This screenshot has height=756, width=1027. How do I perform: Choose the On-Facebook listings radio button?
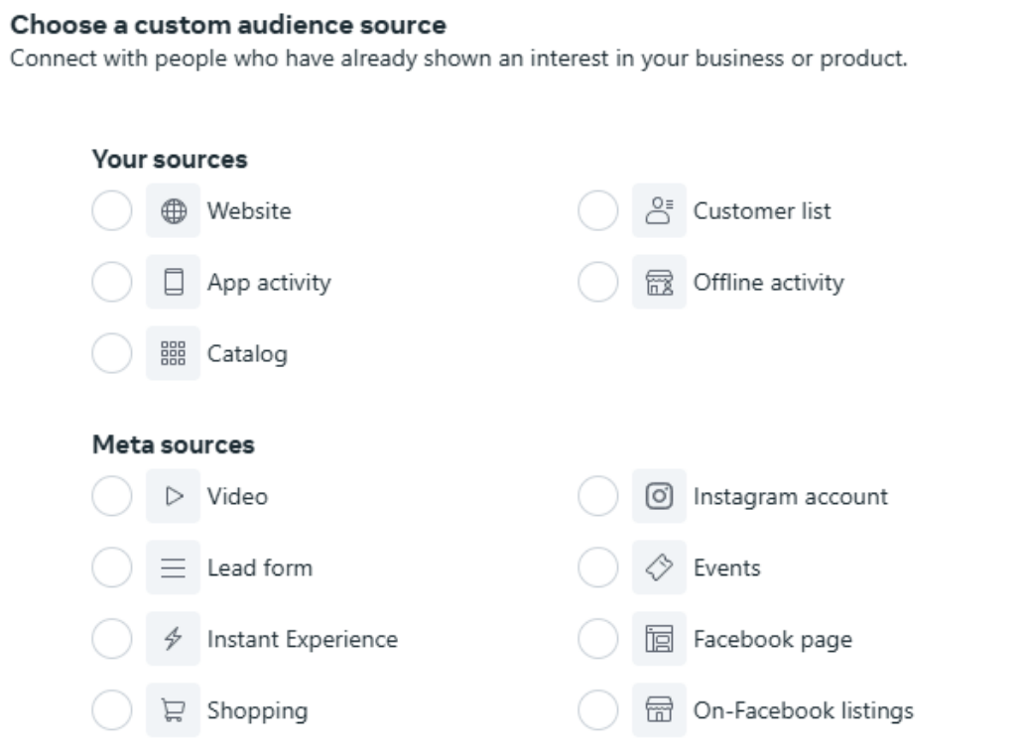pos(597,711)
